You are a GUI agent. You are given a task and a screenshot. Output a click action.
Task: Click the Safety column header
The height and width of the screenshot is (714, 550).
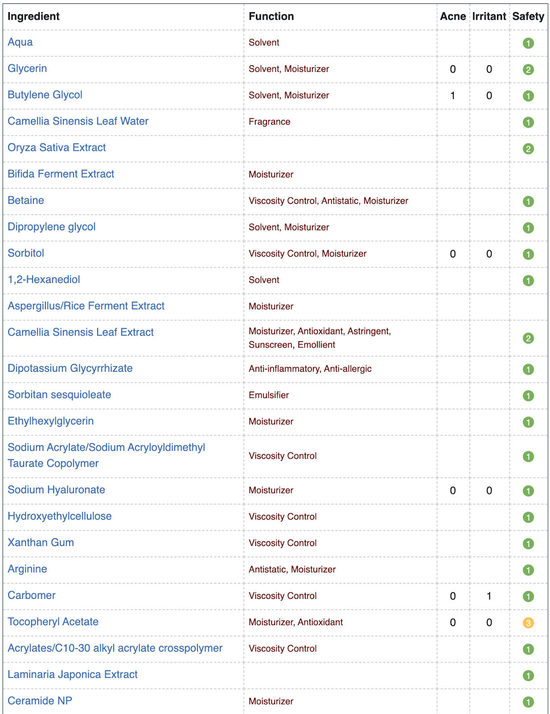(x=528, y=17)
